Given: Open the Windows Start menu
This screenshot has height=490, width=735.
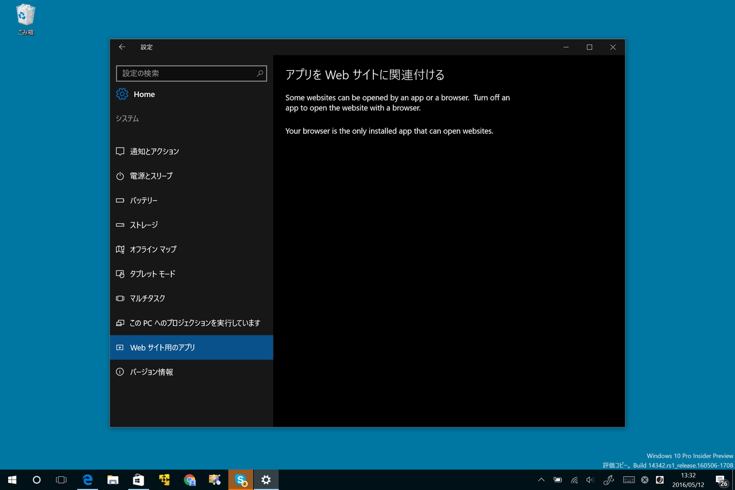Looking at the screenshot, I should tap(12, 480).
